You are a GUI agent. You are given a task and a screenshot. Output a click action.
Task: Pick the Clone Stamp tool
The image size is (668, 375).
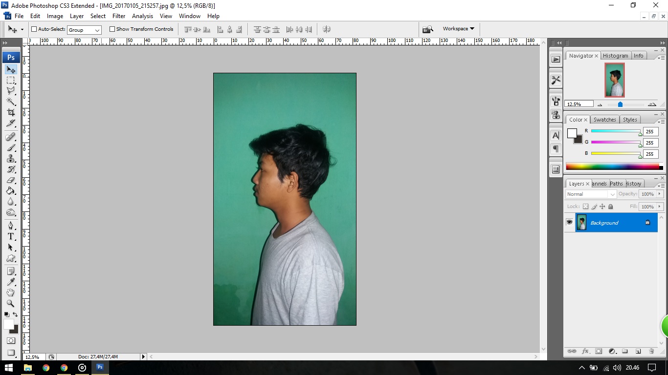click(x=11, y=158)
